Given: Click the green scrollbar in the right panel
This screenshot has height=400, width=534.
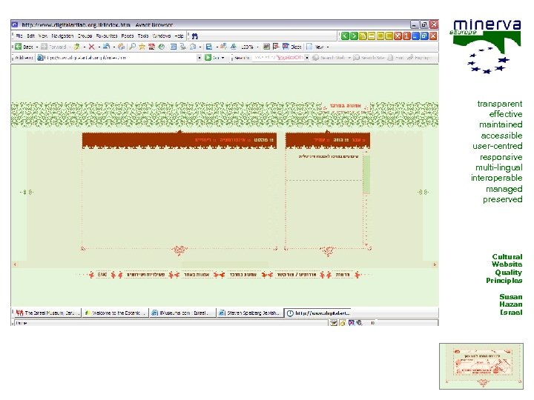Looking at the screenshot, I should pyautogui.click(x=366, y=174).
